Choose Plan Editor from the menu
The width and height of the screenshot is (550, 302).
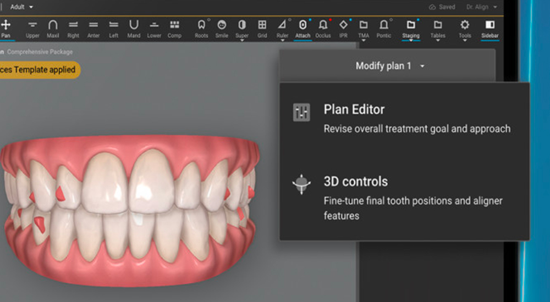pos(354,109)
